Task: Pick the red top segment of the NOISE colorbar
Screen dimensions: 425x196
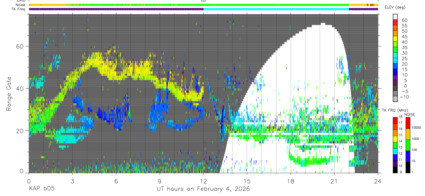Action: pyautogui.click(x=408, y=123)
